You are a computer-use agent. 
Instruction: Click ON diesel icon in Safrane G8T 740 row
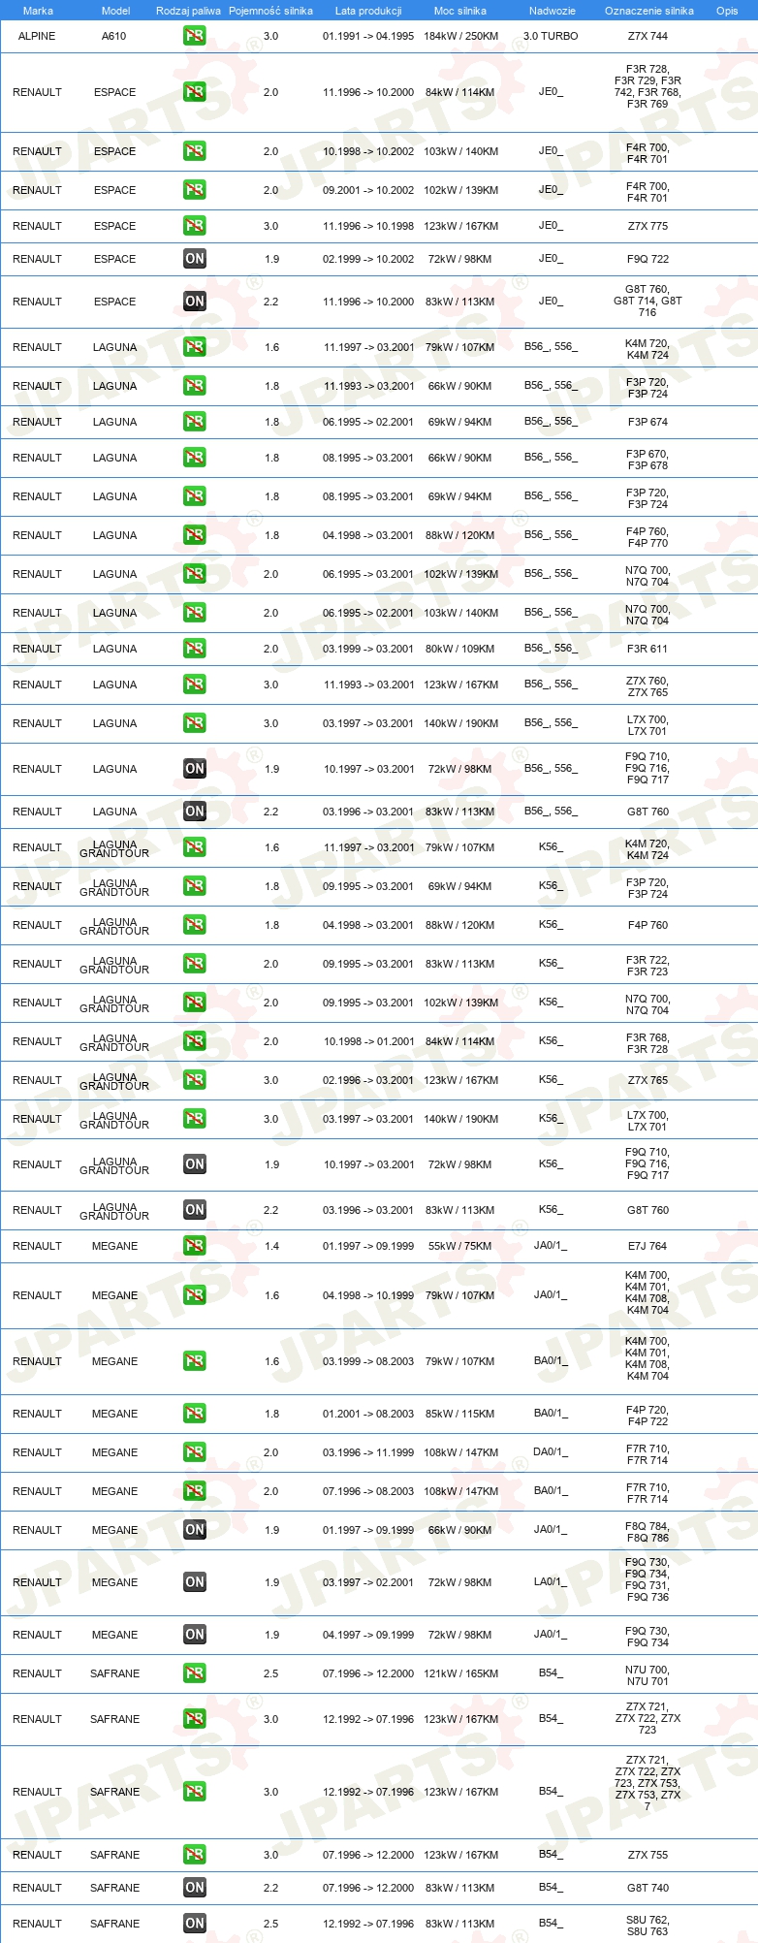194,1888
